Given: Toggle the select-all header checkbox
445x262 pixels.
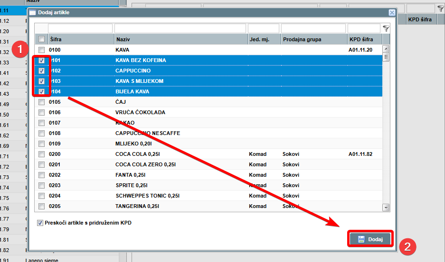Looking at the screenshot, I should tap(41, 39).
